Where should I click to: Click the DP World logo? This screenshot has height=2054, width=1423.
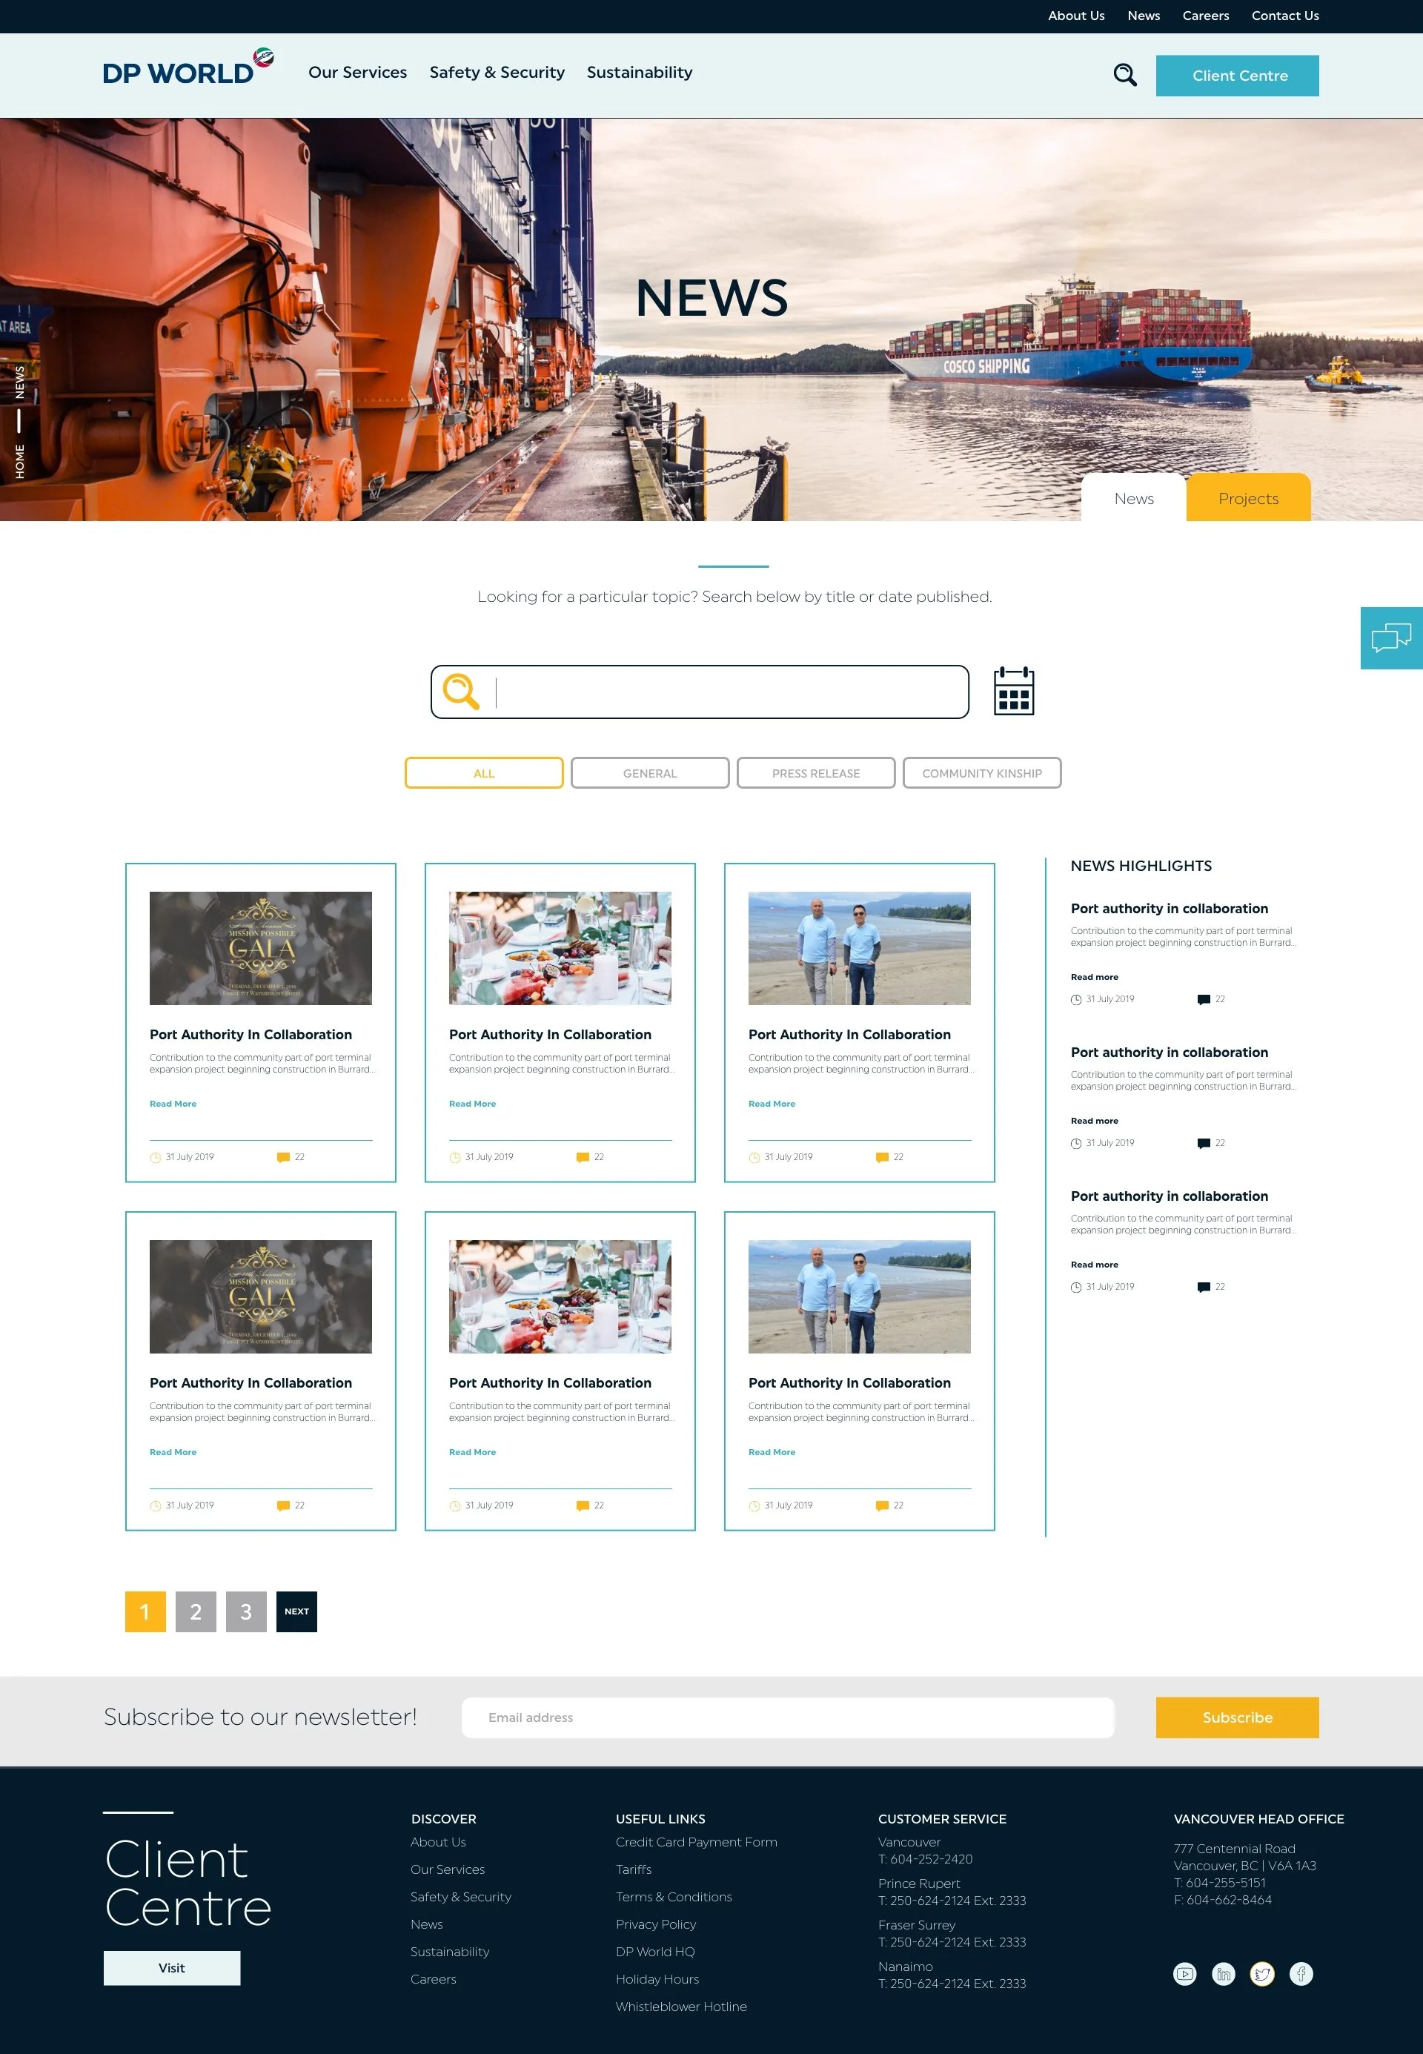[x=188, y=67]
